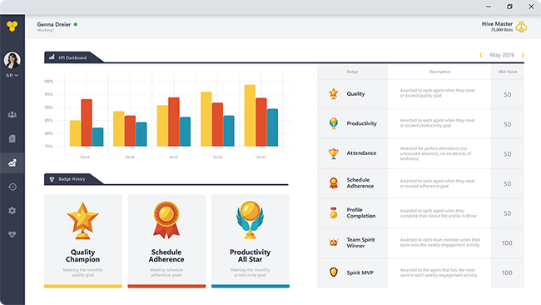Expand the GD profile dropdown chevron

coord(16,75)
